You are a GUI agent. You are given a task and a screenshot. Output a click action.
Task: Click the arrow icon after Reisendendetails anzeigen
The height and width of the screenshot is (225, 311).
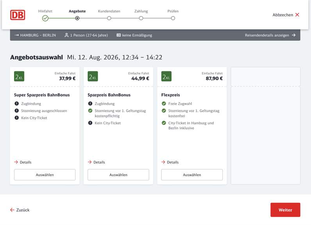click(294, 35)
